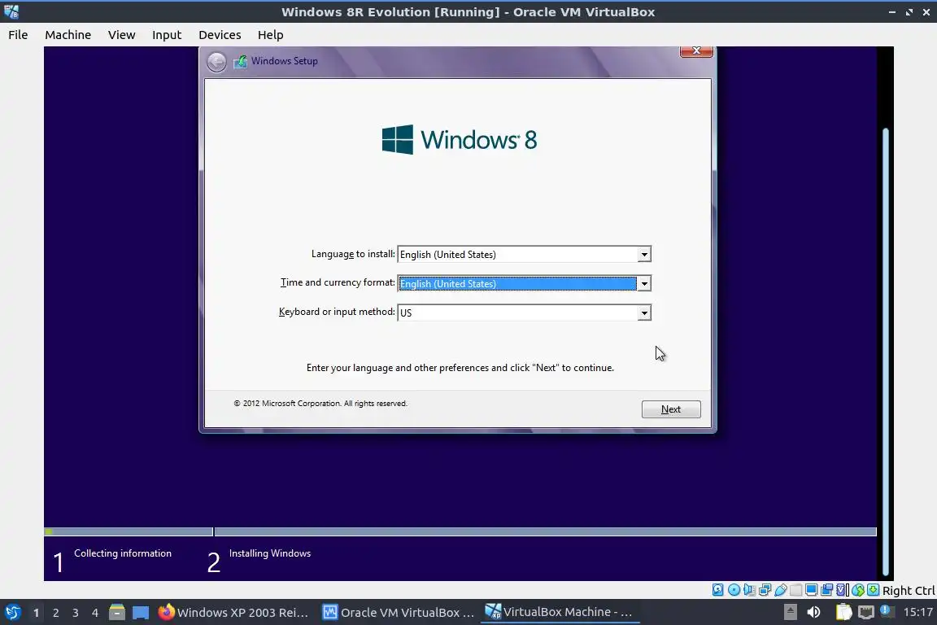Click the Right Ctrl host key label
This screenshot has height=625, width=937.
click(909, 591)
